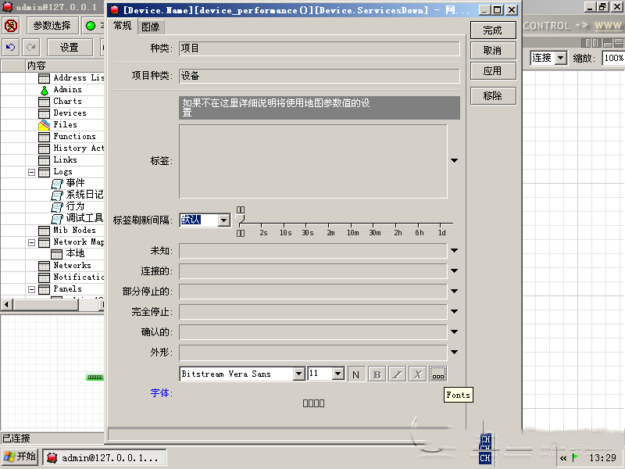Image resolution: width=625 pixels, height=469 pixels.
Task: Switch to the 图像 tab
Action: coord(151,25)
